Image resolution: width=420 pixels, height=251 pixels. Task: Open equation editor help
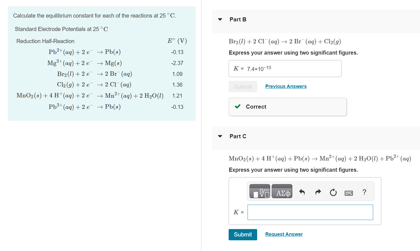tap(364, 192)
